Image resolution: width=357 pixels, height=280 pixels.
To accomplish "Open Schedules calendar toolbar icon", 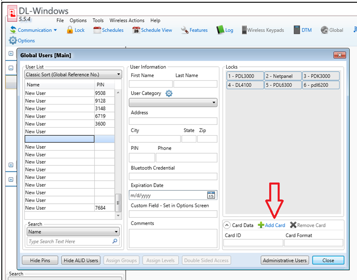I will point(97,30).
